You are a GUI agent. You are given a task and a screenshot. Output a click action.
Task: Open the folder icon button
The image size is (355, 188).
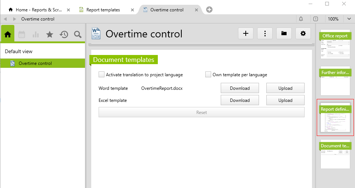tap(284, 34)
